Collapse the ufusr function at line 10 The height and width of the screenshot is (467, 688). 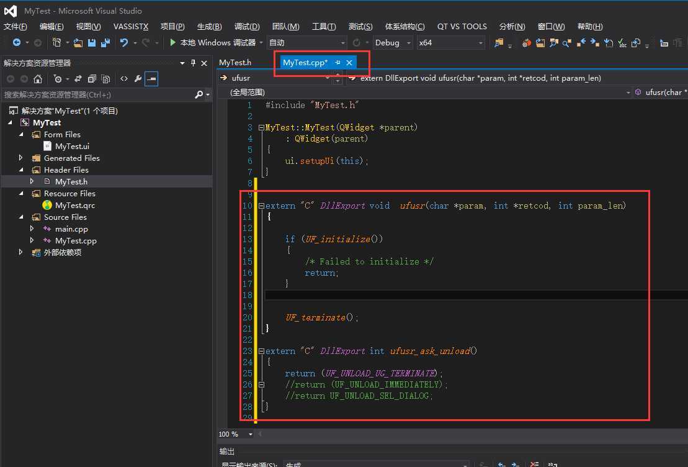262,206
